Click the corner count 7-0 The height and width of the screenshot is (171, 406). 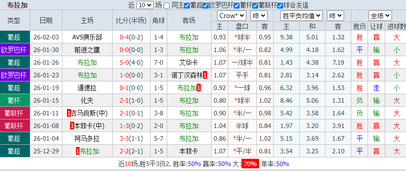pos(158,62)
